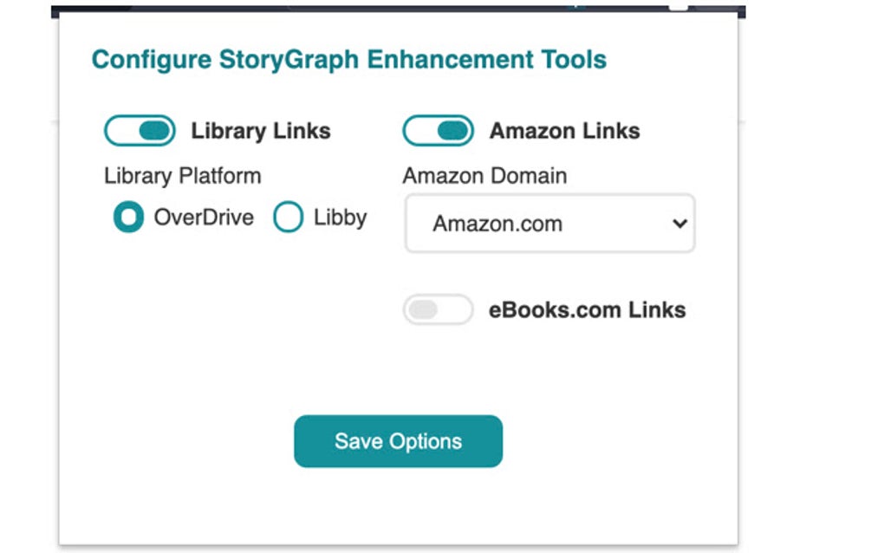Click the 'eBooks.com Links' label text
Image resolution: width=884 pixels, height=553 pixels.
point(587,310)
